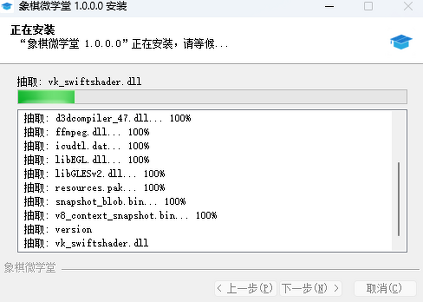
Task: Select log line ffmpeg.dll... 100%
Action: coord(87,132)
